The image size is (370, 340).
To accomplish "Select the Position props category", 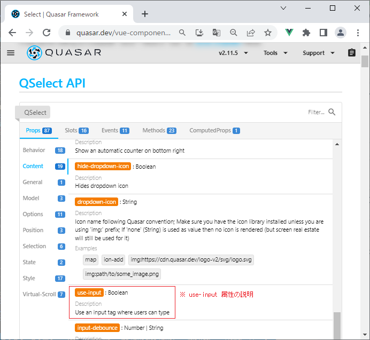I will (44, 231).
